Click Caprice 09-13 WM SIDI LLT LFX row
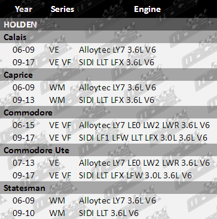 point(108,100)
